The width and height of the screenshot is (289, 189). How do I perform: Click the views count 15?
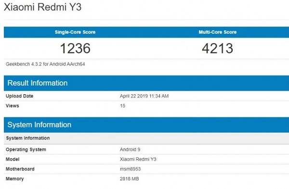click(x=122, y=106)
